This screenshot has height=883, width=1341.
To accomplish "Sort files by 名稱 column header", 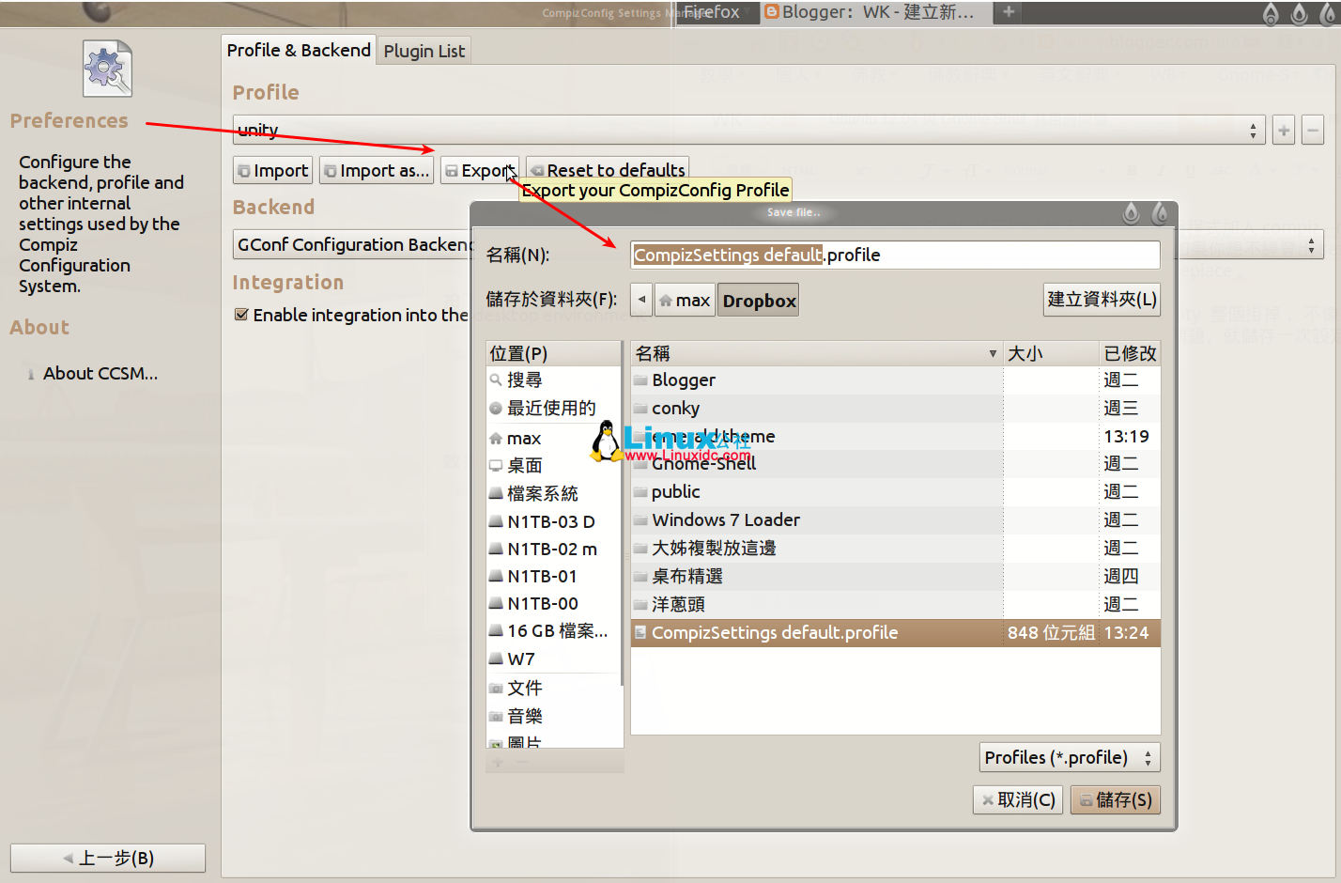I will tap(816, 353).
